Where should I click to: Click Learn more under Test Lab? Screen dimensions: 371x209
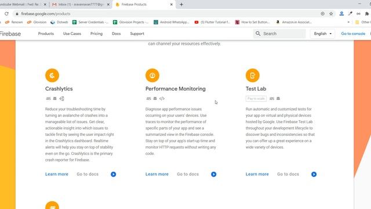(257, 174)
